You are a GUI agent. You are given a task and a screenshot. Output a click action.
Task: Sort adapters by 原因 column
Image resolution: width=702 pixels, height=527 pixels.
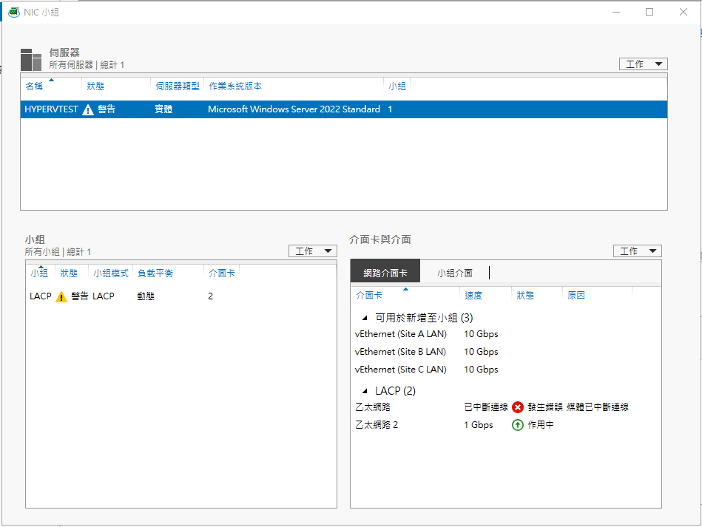[x=576, y=295]
